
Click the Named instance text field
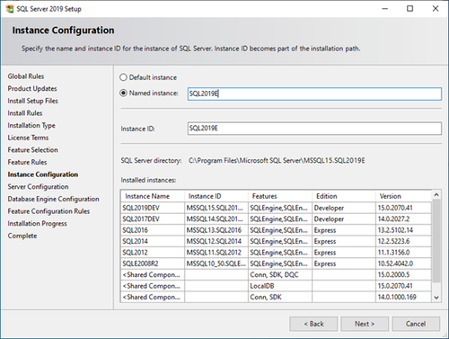tap(314, 94)
